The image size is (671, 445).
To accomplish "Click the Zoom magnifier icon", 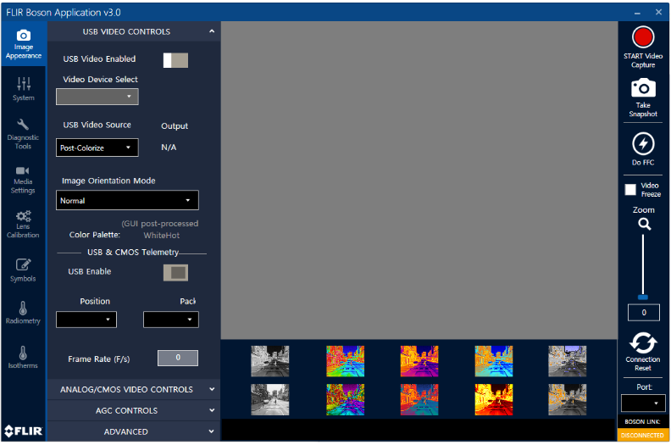I will tap(644, 224).
